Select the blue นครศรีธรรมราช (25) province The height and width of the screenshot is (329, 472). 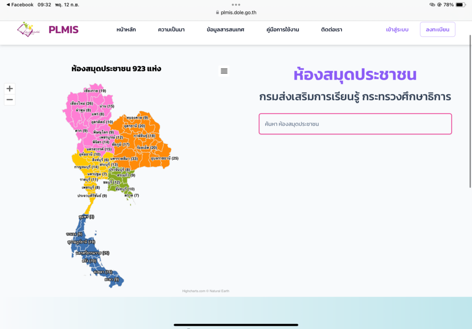click(x=92, y=253)
